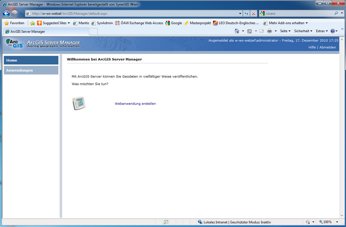Click the address bar URL field

click(x=132, y=13)
